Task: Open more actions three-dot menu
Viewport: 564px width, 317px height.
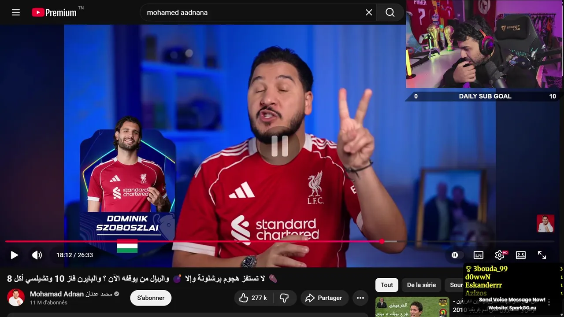Action: pyautogui.click(x=360, y=298)
